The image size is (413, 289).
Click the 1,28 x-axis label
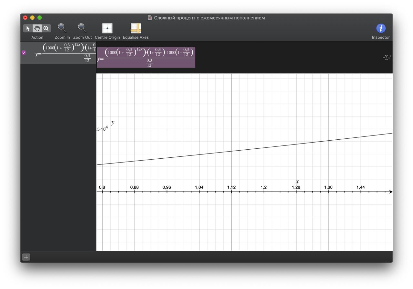click(x=296, y=187)
